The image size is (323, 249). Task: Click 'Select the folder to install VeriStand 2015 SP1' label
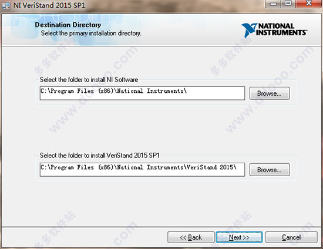click(100, 156)
